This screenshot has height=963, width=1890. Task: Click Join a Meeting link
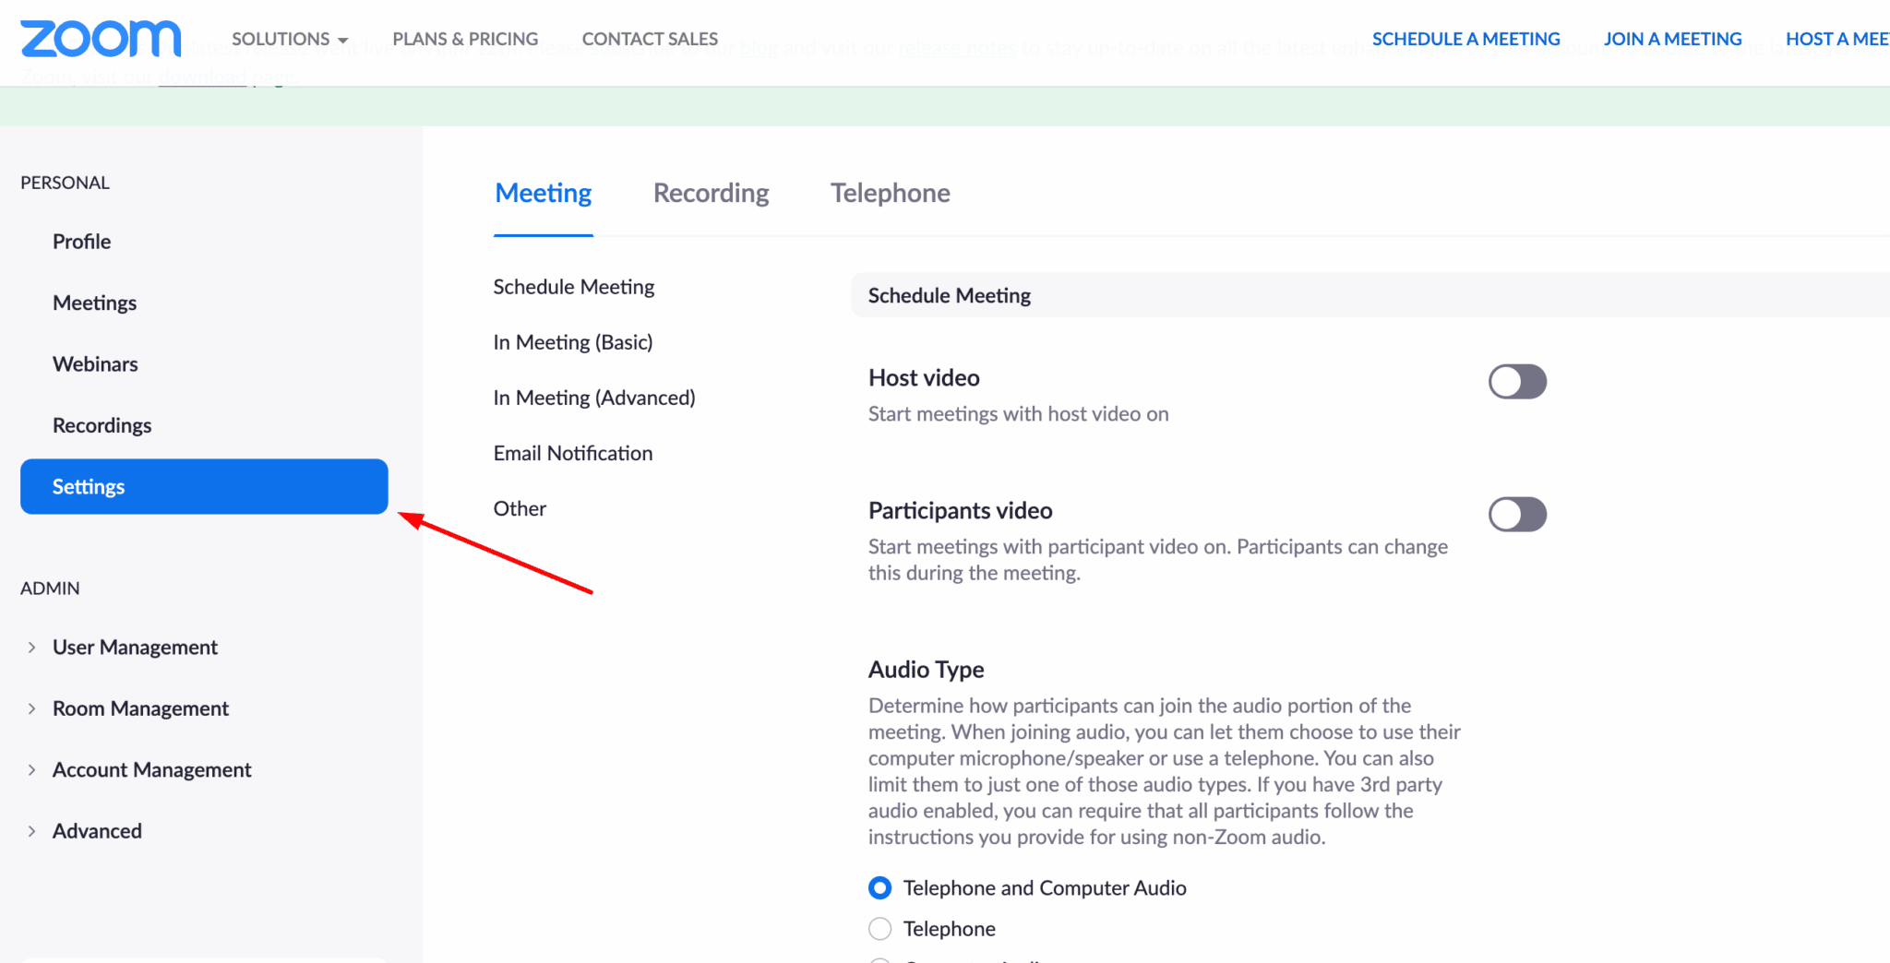pyautogui.click(x=1672, y=39)
